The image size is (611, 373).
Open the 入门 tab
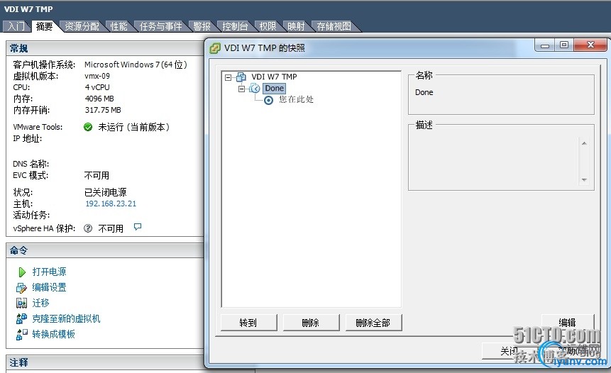[x=16, y=26]
